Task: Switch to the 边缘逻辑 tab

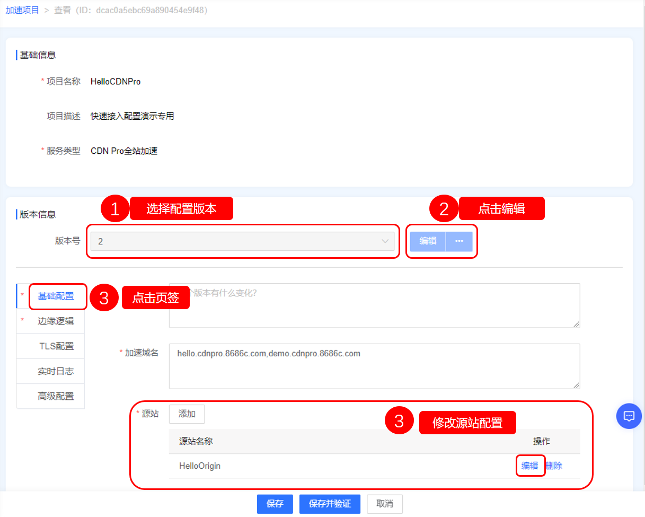Action: pyautogui.click(x=56, y=321)
